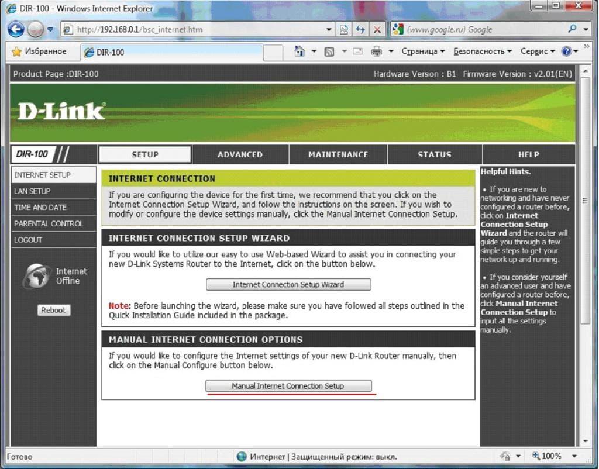Click the RSS feeds icon
599x469 pixels.
(x=329, y=51)
